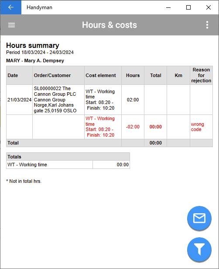Open the hamburger navigation menu
Viewport: 219px width, 269px height.
pos(11,25)
